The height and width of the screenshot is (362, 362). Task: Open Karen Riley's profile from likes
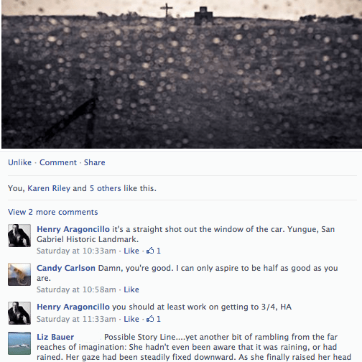[49, 188]
